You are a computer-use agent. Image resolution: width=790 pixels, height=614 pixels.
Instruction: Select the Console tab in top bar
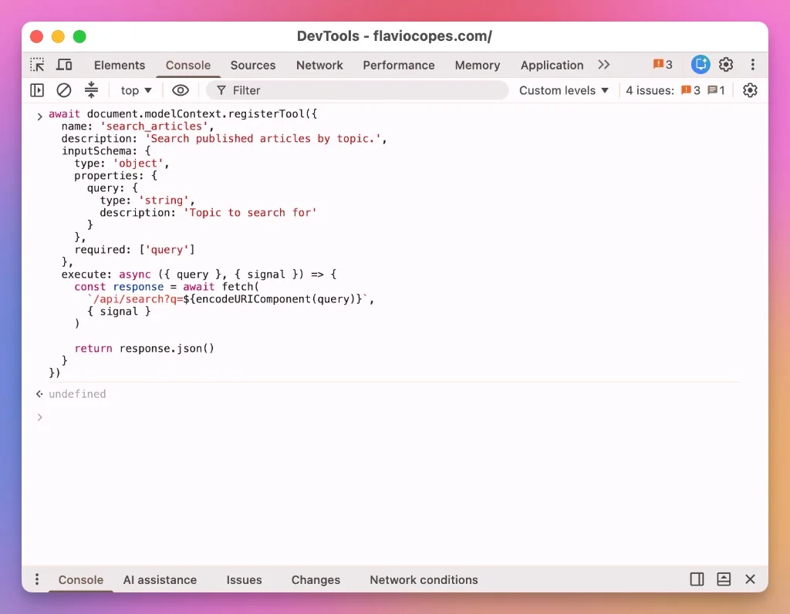point(188,66)
